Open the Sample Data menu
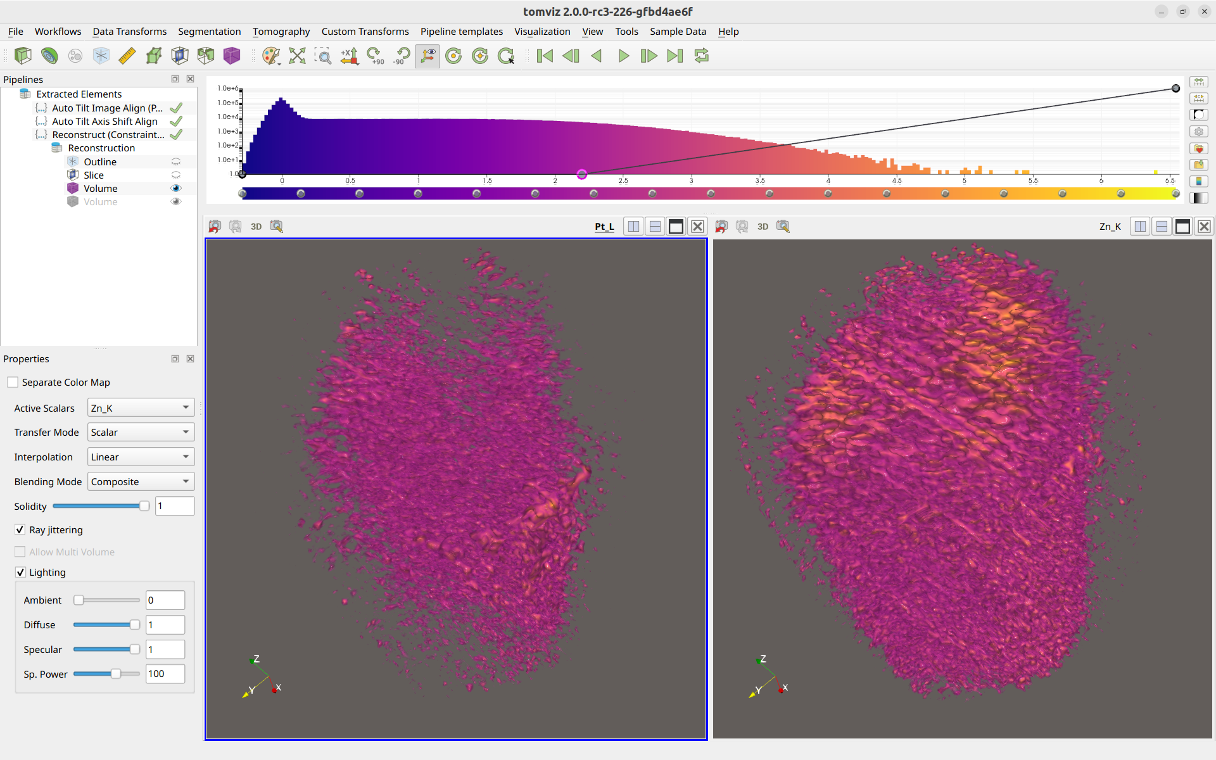1216x760 pixels. click(678, 31)
